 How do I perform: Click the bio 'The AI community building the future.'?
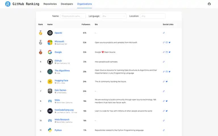(110, 82)
